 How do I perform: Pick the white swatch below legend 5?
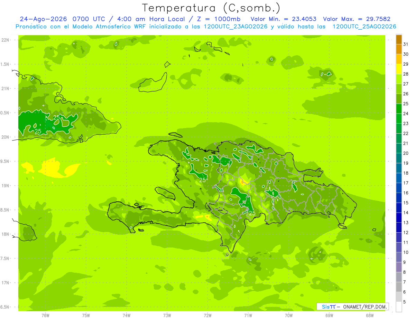pyautogui.click(x=399, y=307)
